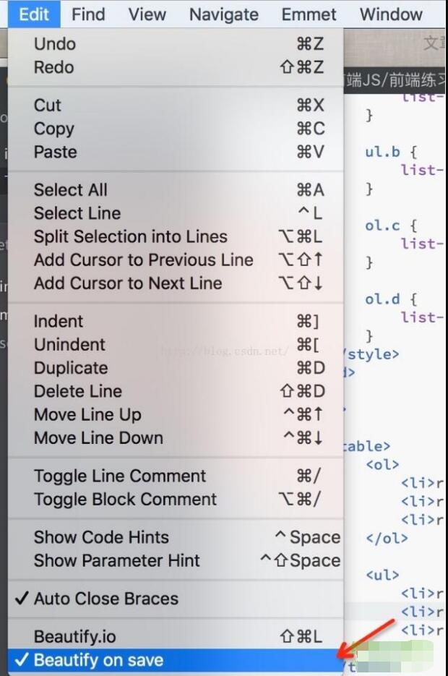Viewport: 448px width, 676px height.
Task: Toggle Auto Close Braces checkmark item
Action: [105, 599]
